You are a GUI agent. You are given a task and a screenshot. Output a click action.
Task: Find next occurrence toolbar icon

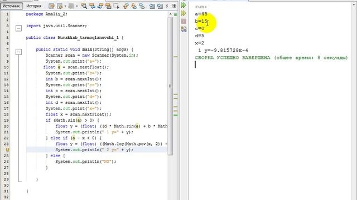(x=100, y=6)
